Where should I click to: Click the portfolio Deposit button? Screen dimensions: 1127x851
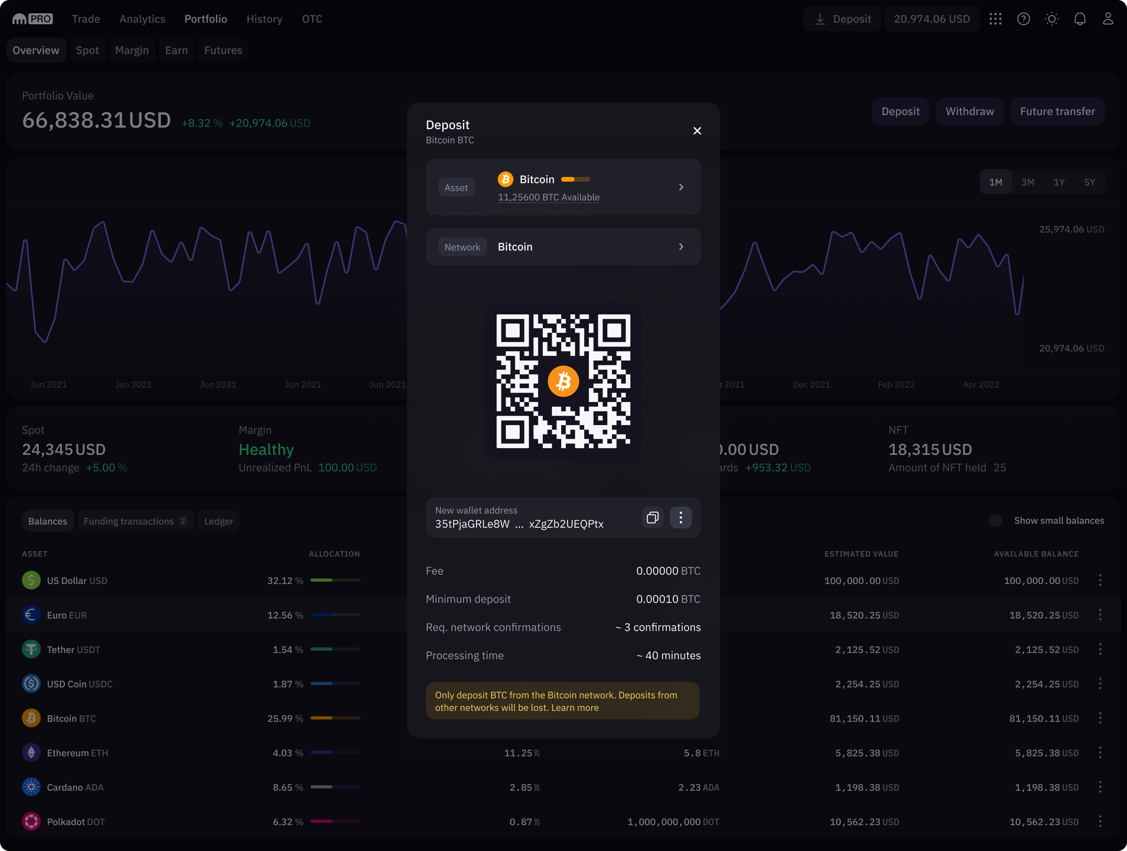point(900,111)
